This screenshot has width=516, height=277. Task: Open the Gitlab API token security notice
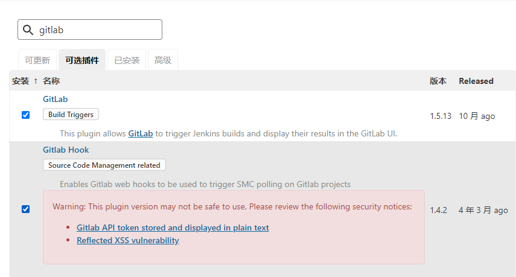[x=173, y=228]
